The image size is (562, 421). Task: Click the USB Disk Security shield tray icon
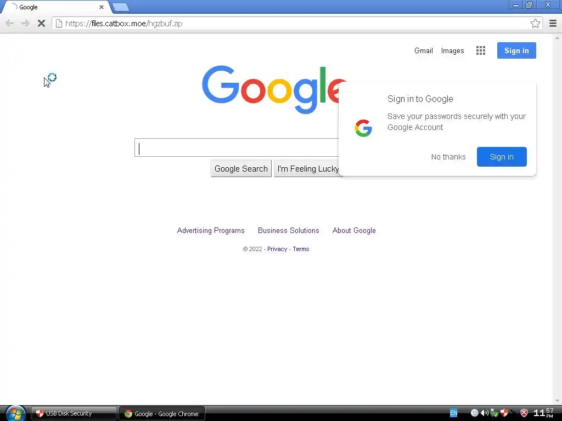[x=504, y=413]
